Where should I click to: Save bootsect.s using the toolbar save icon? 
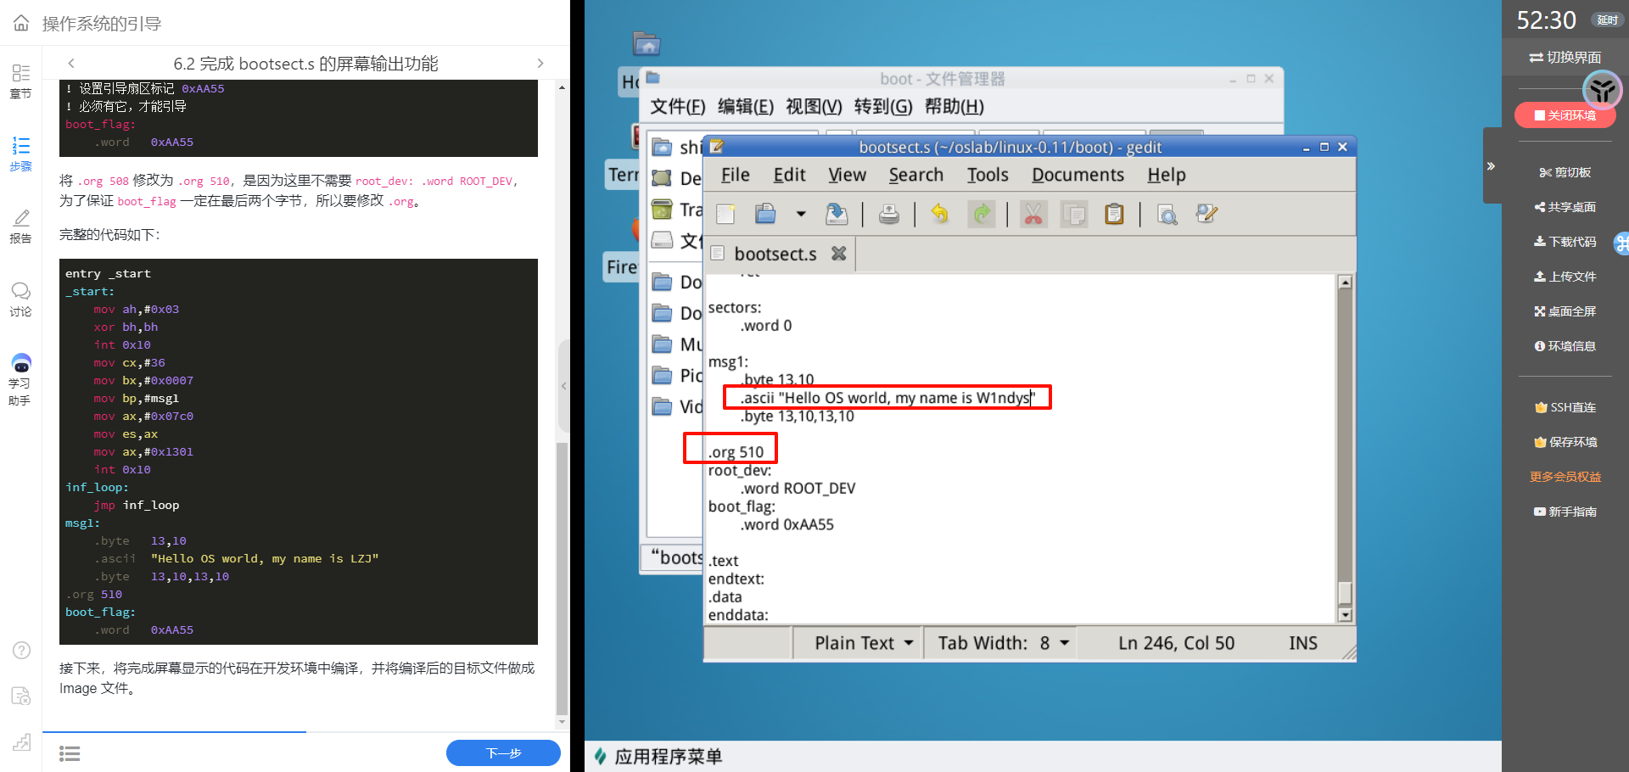[837, 214]
